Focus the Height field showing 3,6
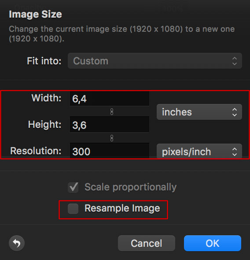 point(110,124)
